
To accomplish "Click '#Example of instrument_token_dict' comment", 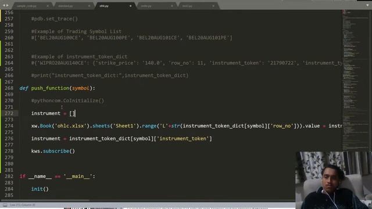I will coord(79,57).
